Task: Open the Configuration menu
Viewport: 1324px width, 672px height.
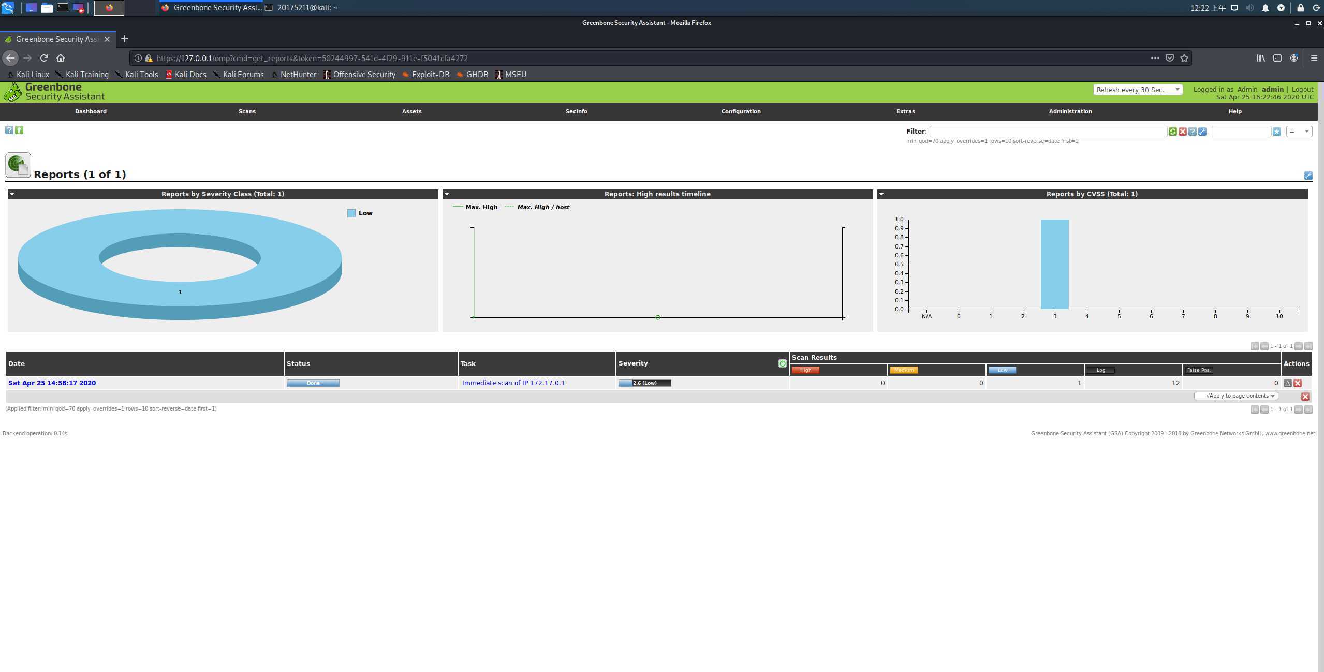Action: [741, 111]
